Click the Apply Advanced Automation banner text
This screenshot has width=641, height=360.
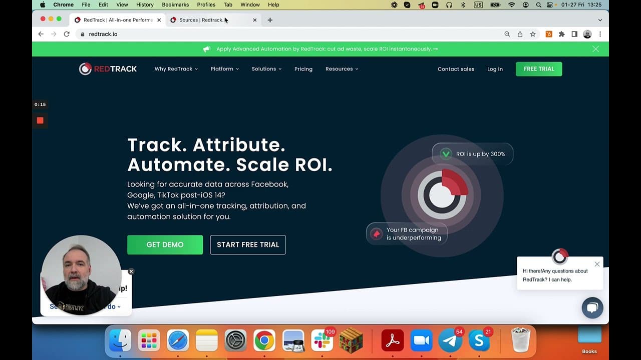click(327, 49)
